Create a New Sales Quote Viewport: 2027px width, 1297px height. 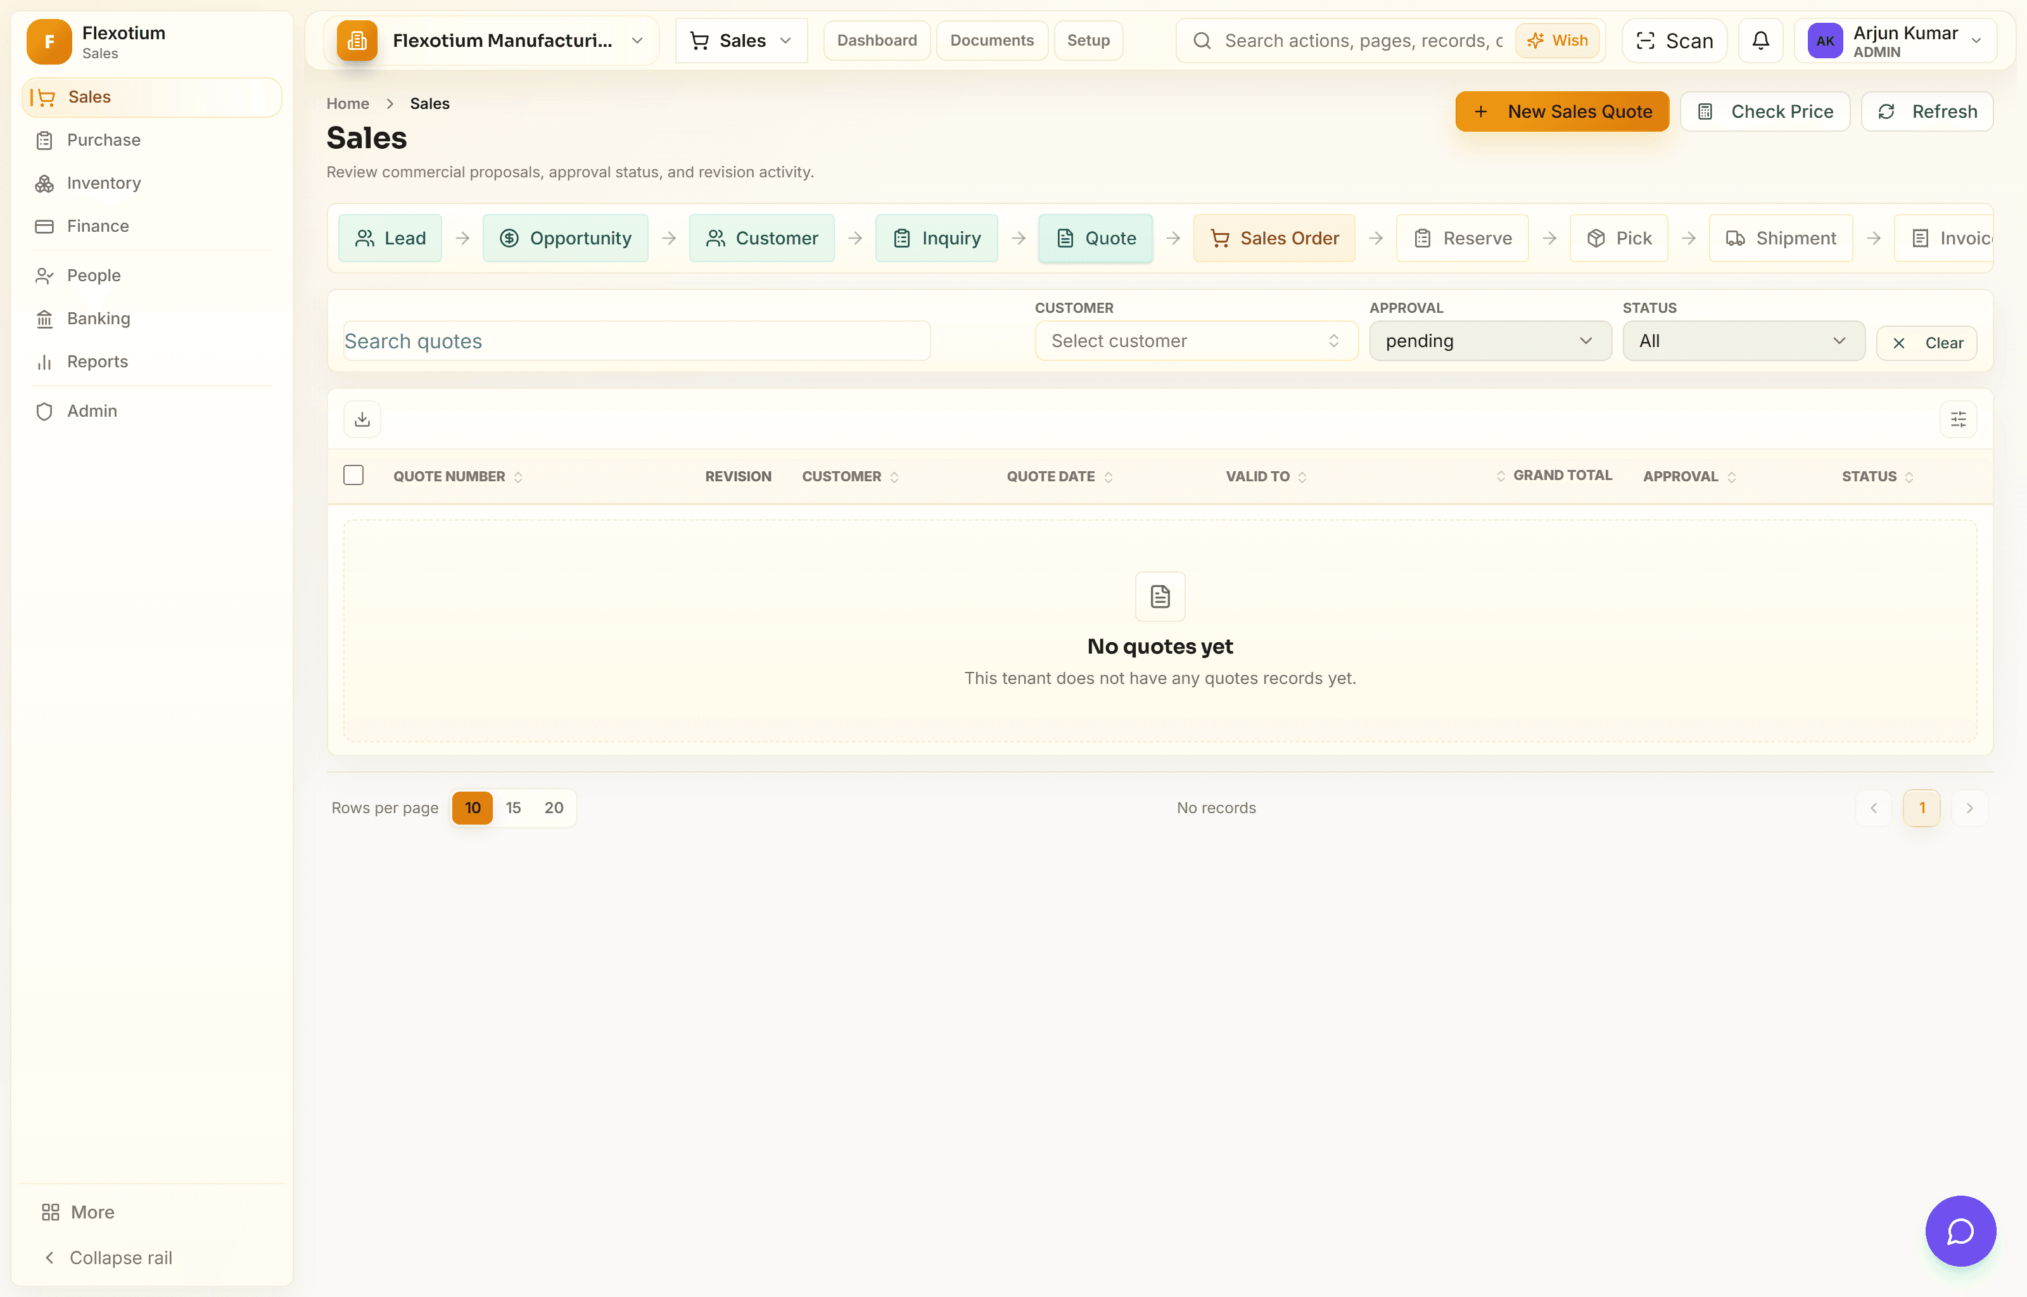tap(1562, 111)
